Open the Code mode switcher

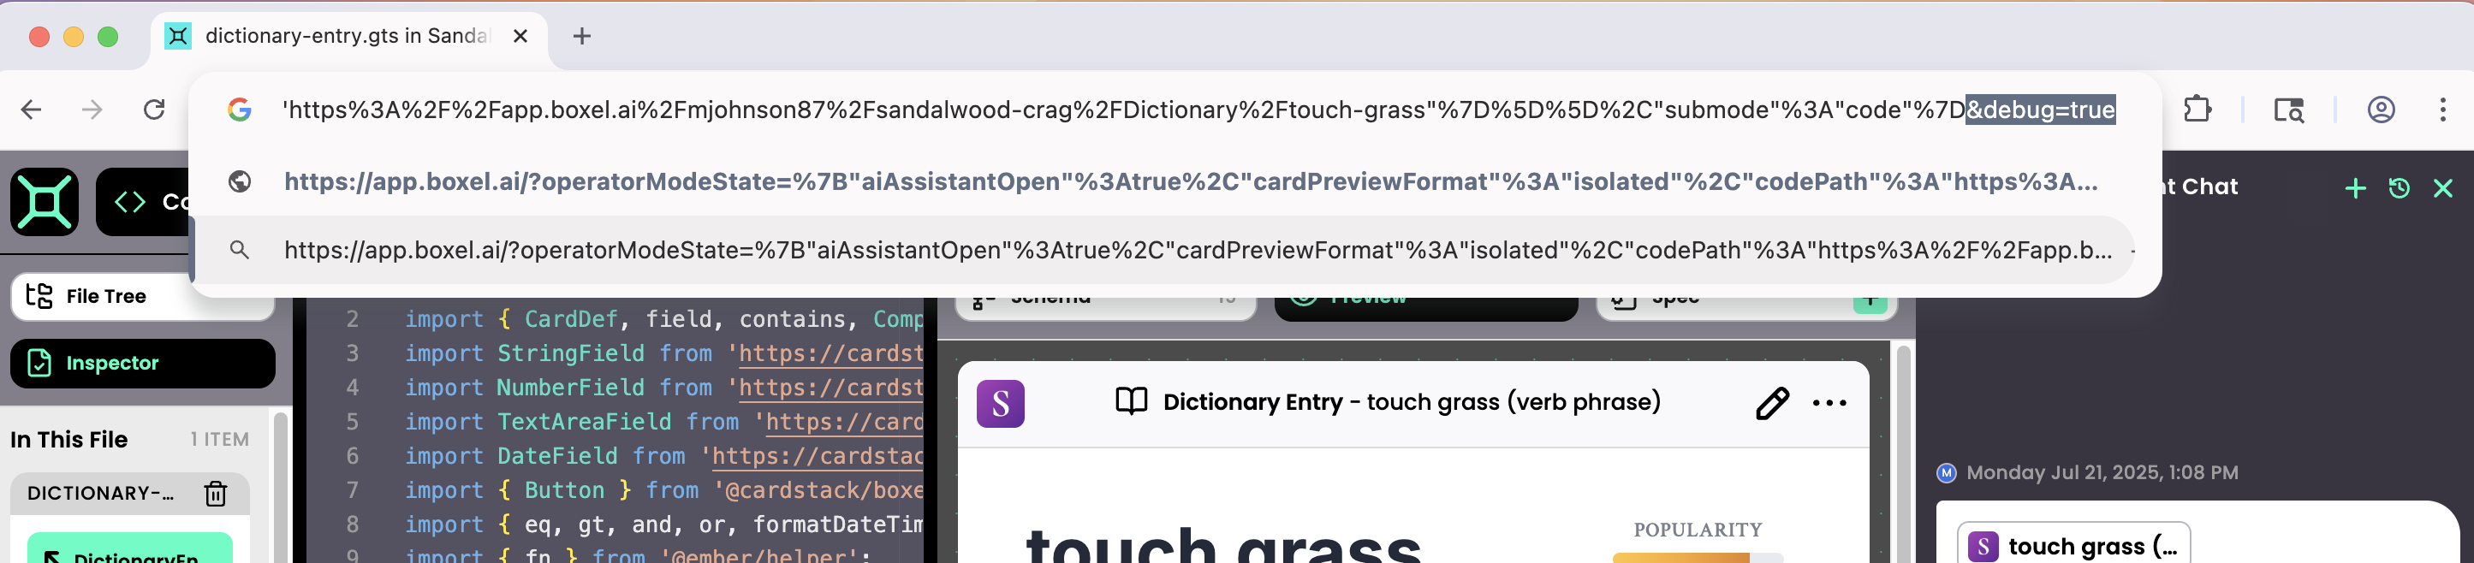click(144, 201)
